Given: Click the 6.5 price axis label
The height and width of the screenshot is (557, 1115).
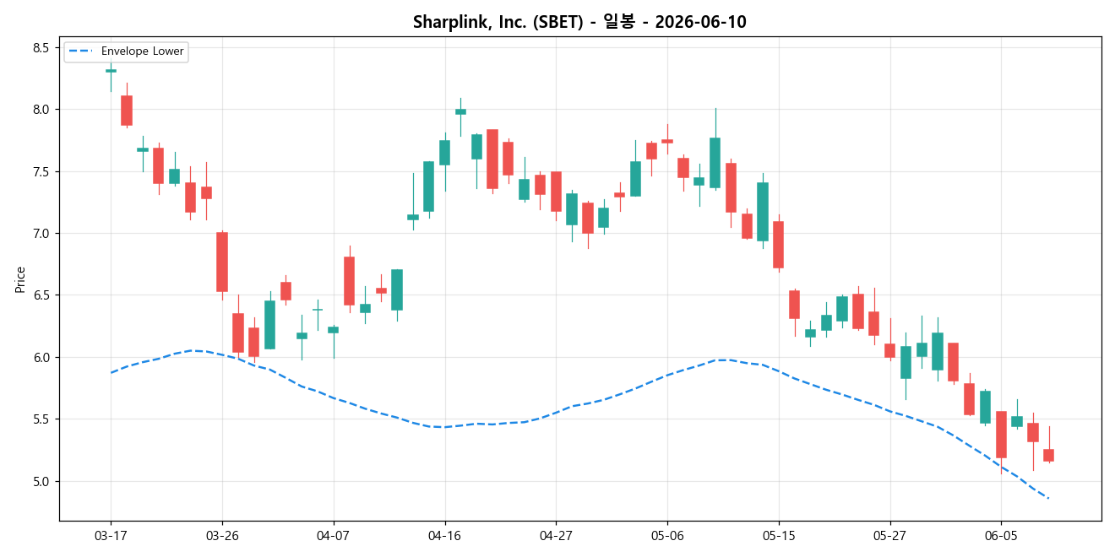Looking at the screenshot, I should point(42,295).
